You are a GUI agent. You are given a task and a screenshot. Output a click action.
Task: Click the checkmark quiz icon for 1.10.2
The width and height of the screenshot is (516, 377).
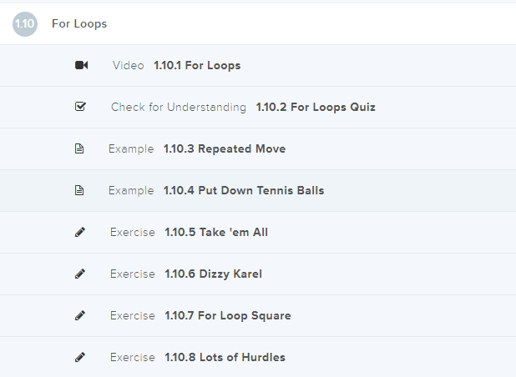(81, 107)
